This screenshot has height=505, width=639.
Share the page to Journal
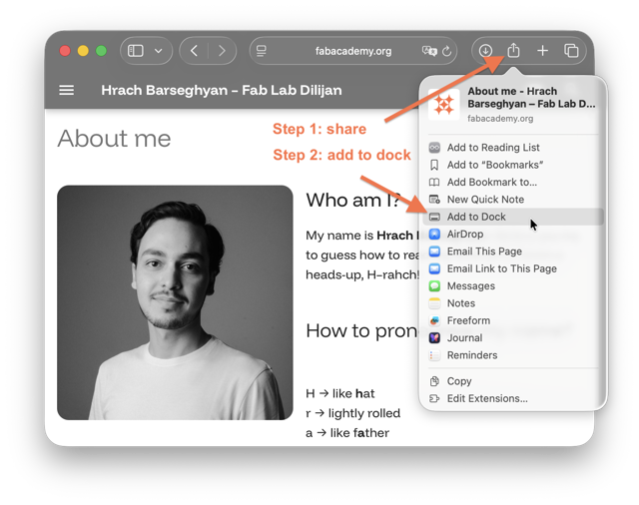click(x=513, y=338)
